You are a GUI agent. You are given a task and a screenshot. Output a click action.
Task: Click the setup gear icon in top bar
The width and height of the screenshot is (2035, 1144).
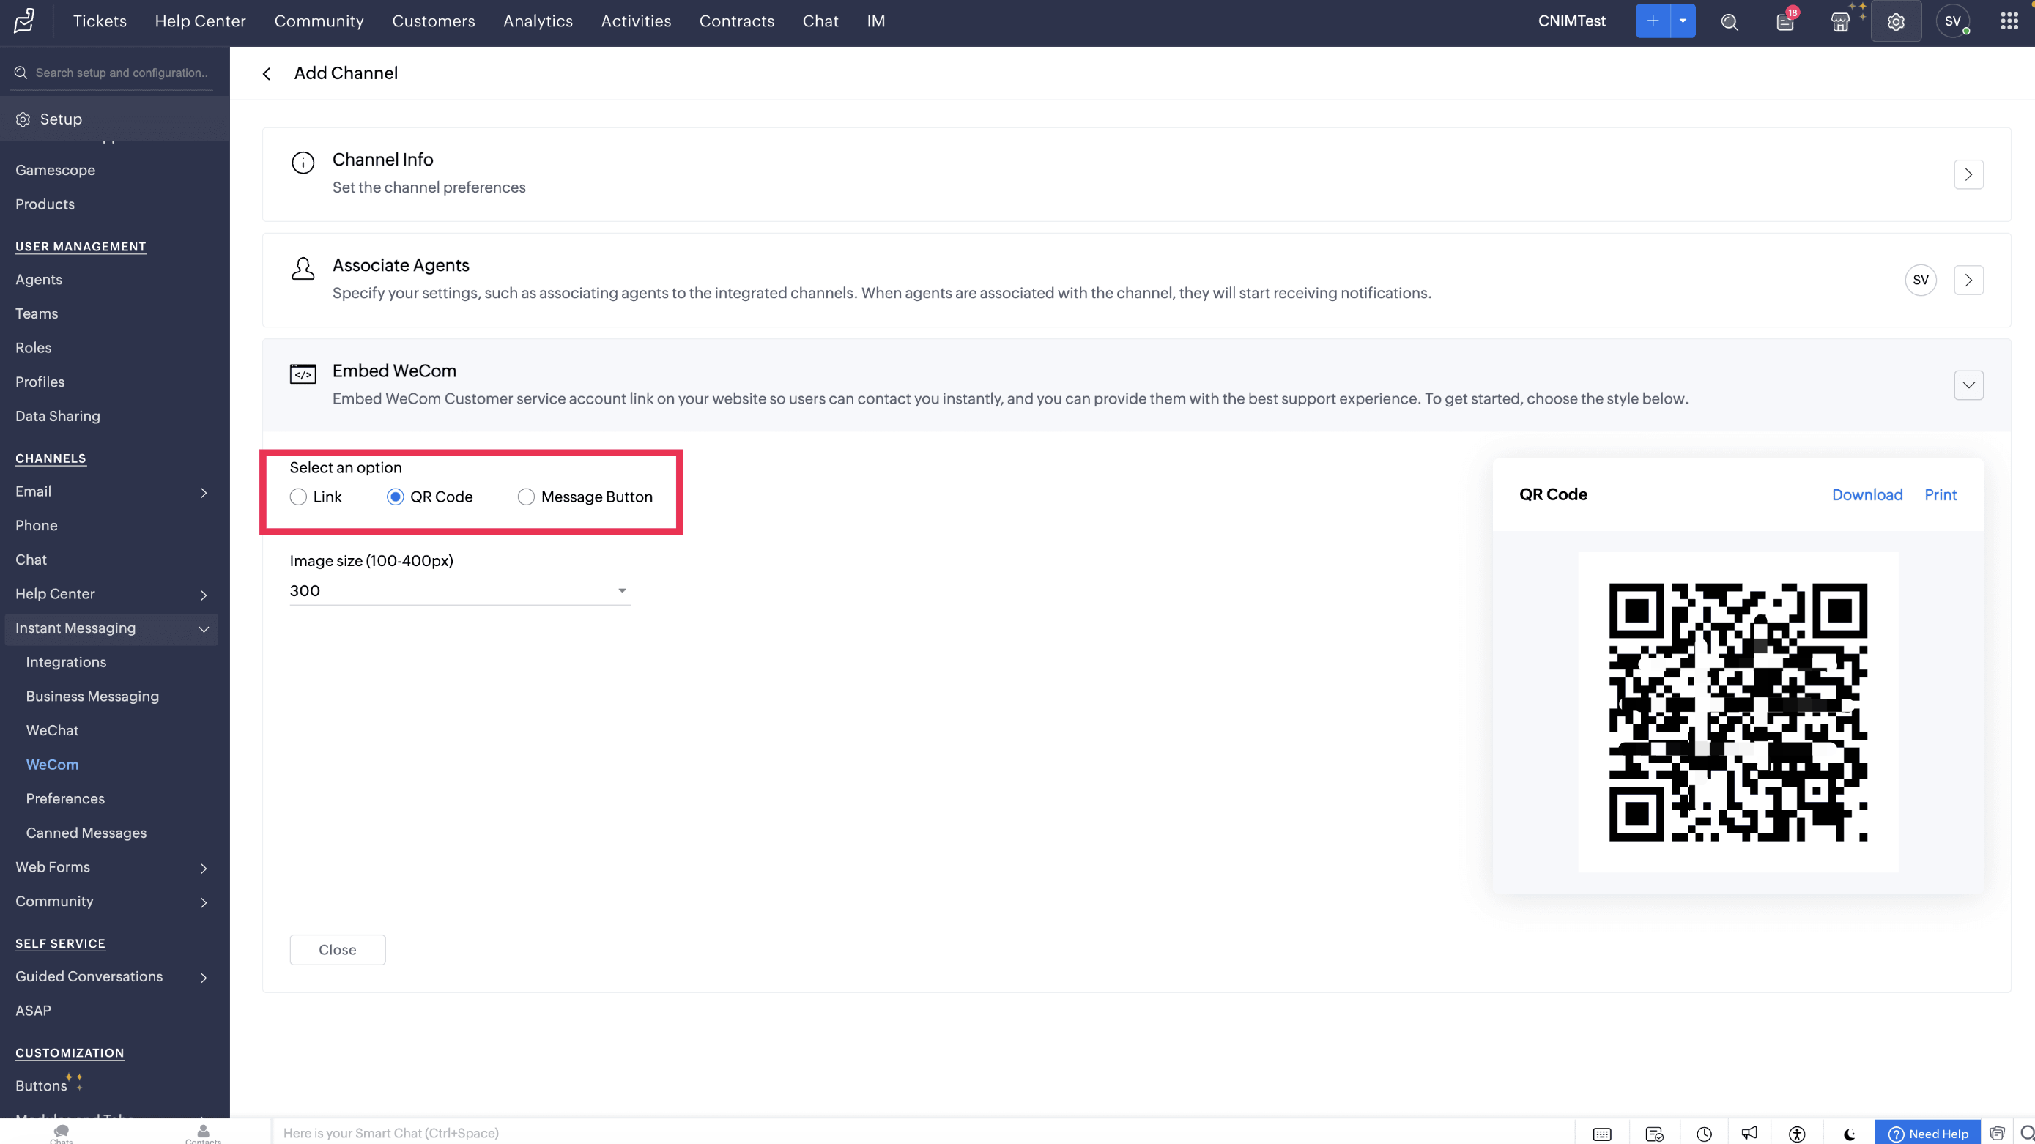tap(1895, 22)
